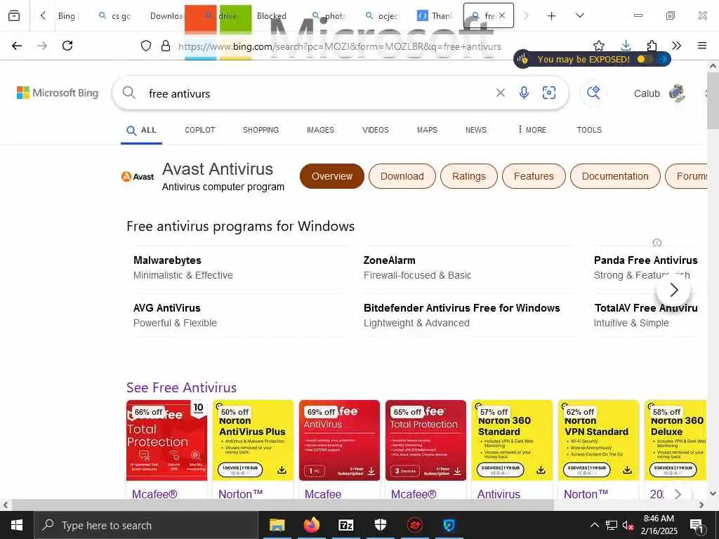
Task: Show more toolbar tools chevrons
Action: coord(676,46)
